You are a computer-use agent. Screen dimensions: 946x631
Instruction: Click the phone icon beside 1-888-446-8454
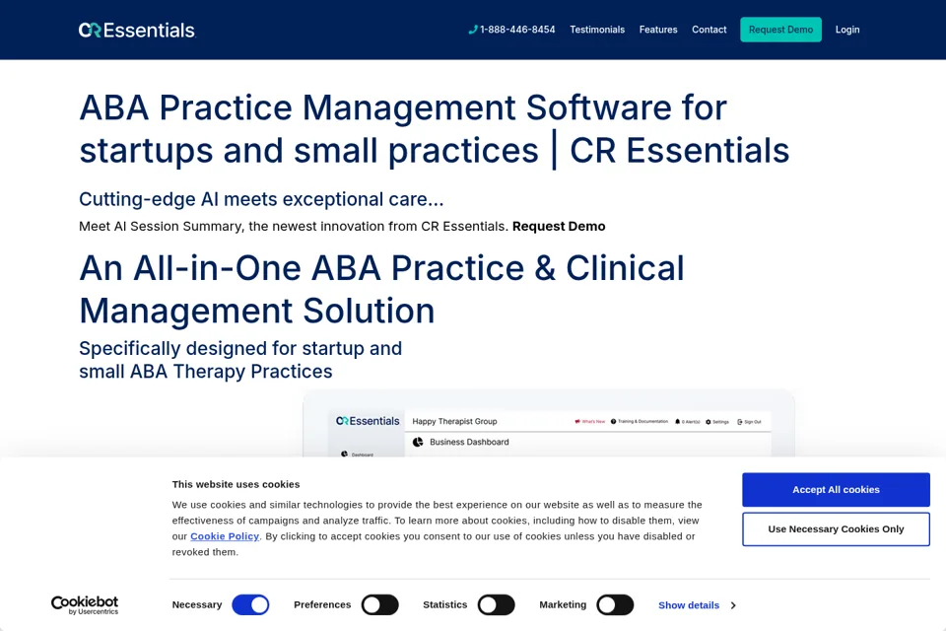473,30
